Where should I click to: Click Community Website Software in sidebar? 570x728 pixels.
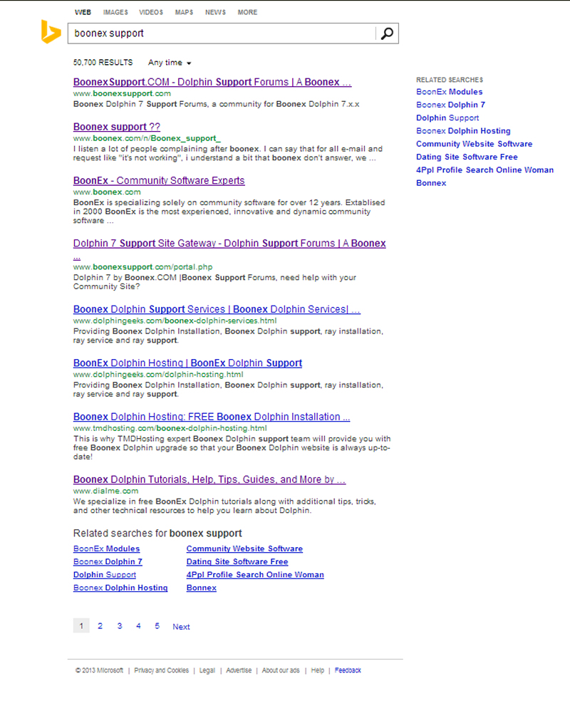click(475, 144)
